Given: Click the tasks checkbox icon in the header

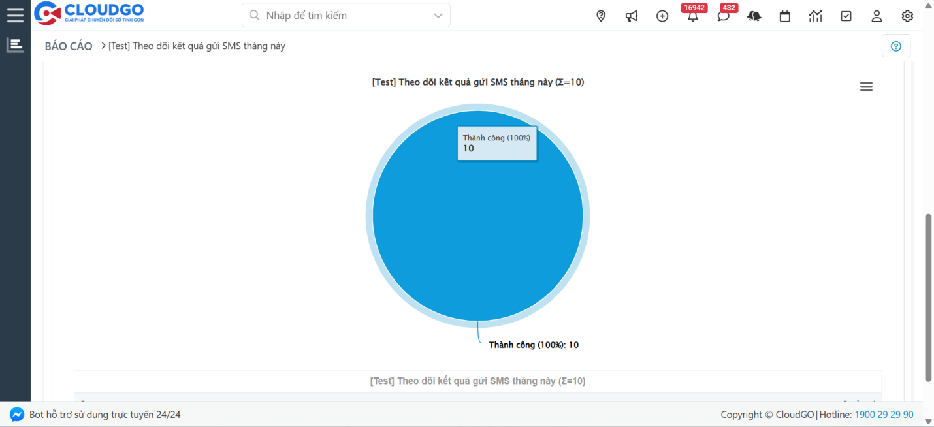Looking at the screenshot, I should [x=846, y=16].
